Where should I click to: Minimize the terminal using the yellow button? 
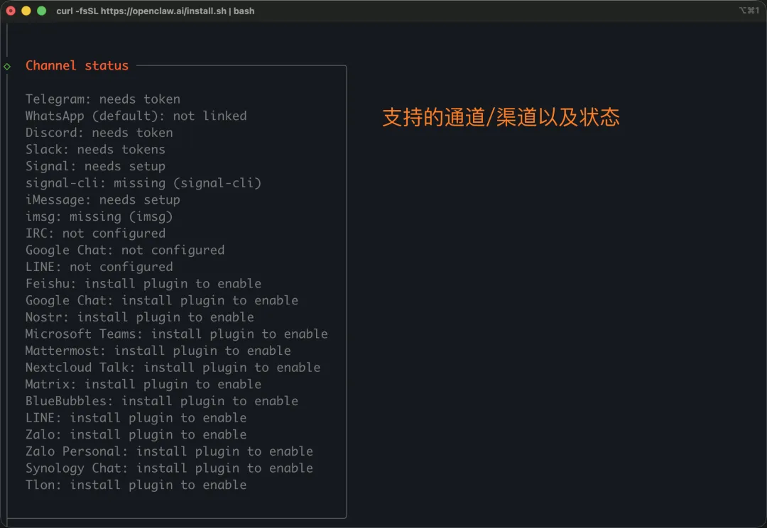(26, 11)
